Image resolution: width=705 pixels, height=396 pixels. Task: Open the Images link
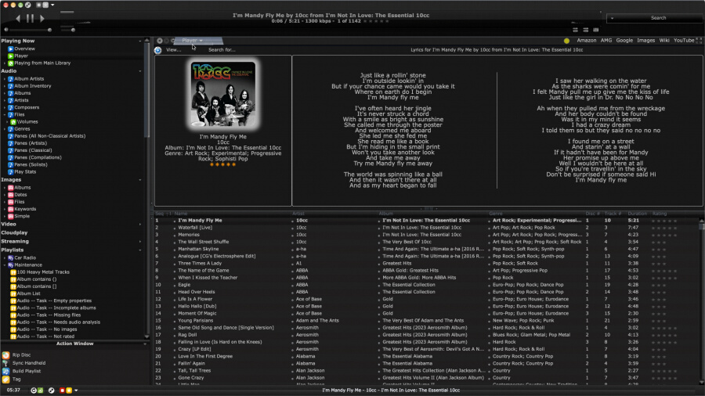pos(645,41)
